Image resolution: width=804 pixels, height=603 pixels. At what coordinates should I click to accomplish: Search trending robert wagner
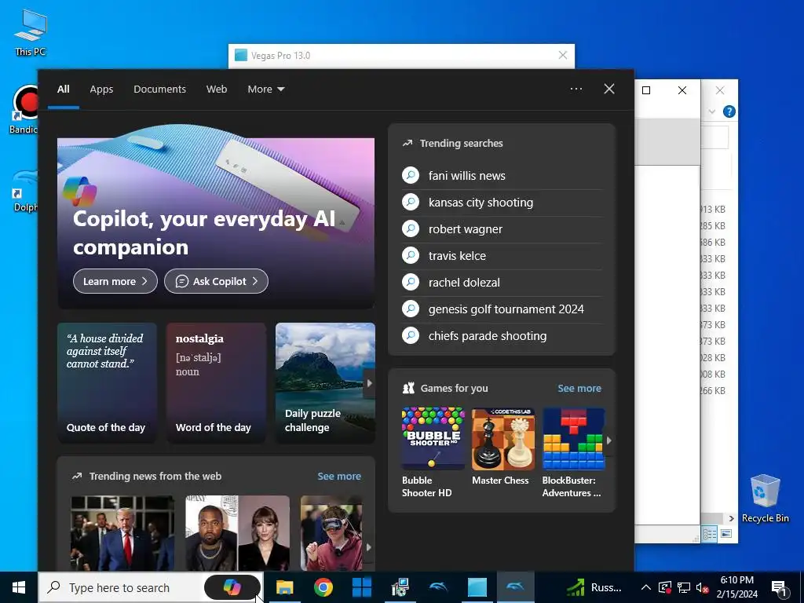click(502, 229)
